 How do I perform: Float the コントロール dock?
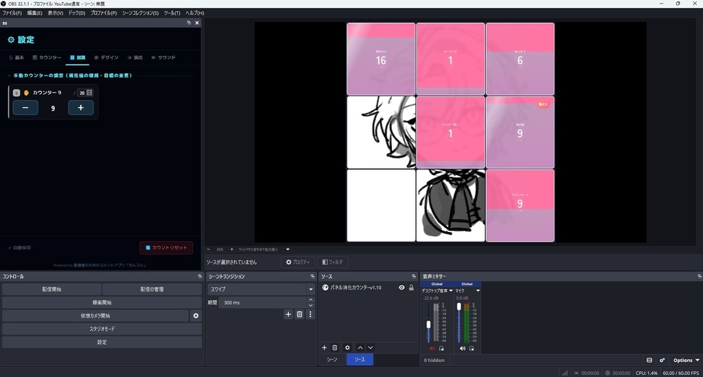click(200, 277)
